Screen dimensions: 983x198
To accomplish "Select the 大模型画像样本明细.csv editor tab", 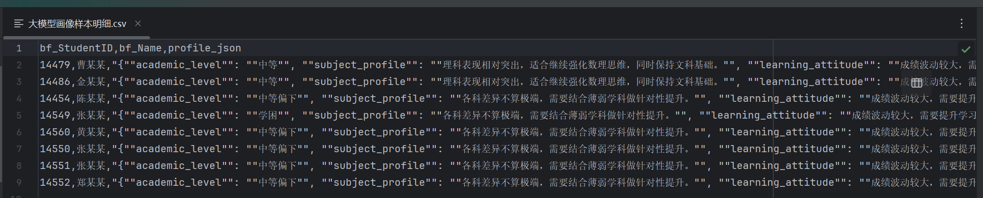I will click(x=77, y=24).
